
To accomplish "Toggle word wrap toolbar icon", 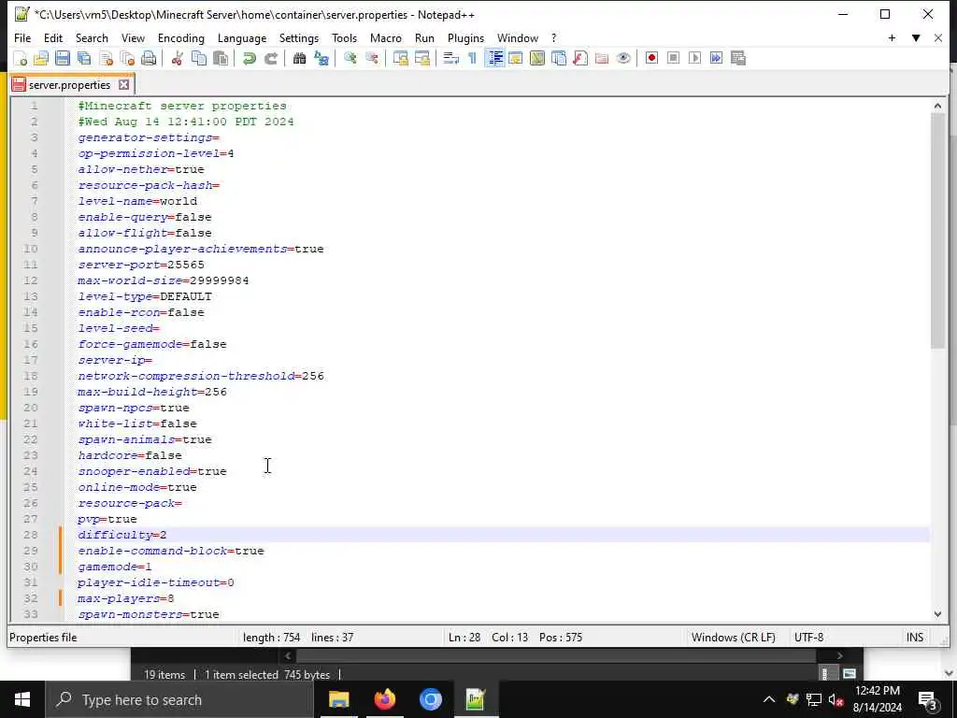I will coord(451,58).
